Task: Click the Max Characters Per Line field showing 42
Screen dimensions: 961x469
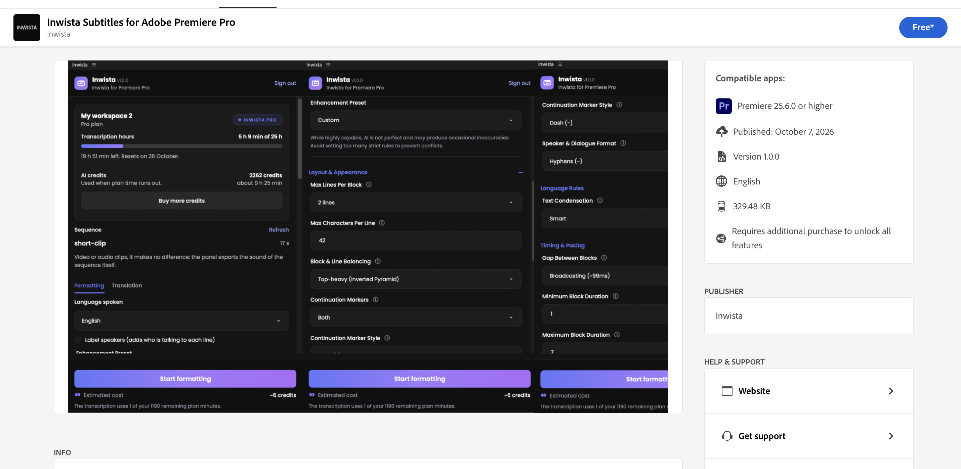Action: [416, 241]
